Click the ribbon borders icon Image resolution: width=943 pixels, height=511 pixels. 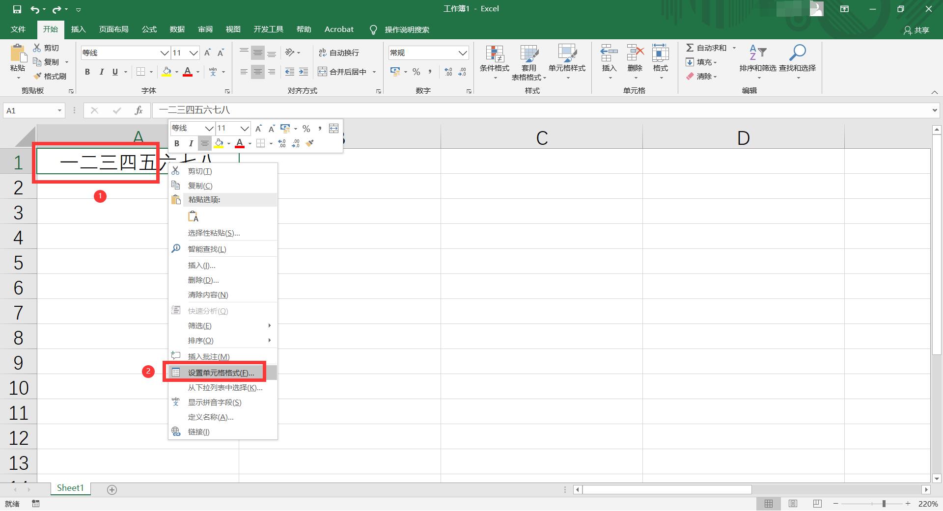coord(140,72)
